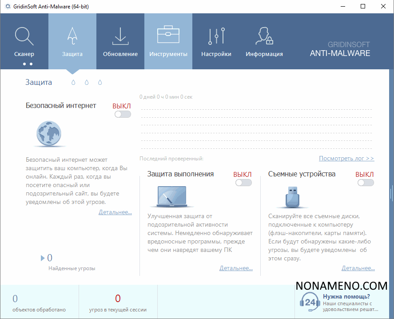Viewport: 394px width, 319px height.
Task: Click Детальнее link under Съемные устройства
Action: 358,268
